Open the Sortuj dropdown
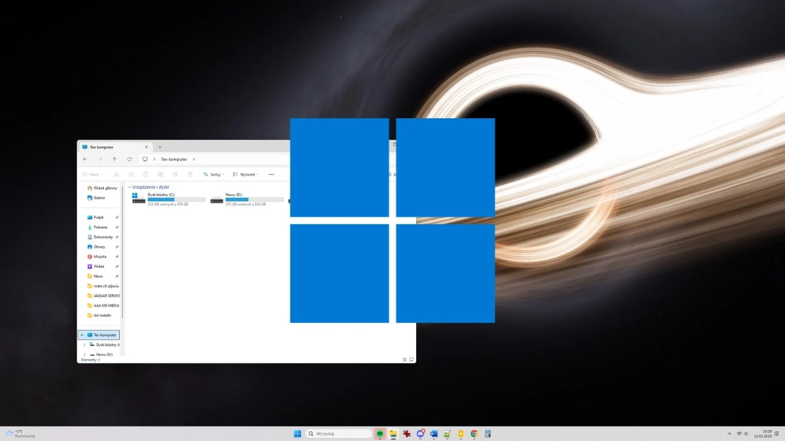Viewport: 785px width, 441px height. 215,174
